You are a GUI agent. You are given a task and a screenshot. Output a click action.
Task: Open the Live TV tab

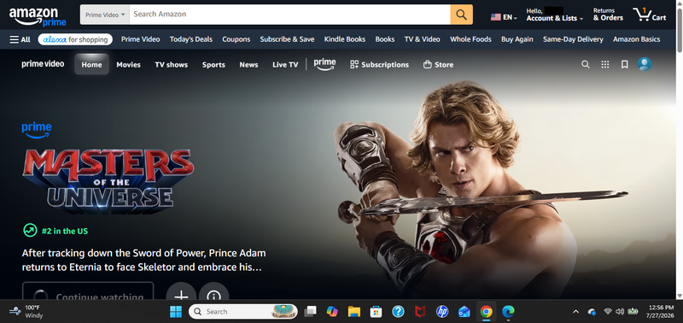point(285,64)
